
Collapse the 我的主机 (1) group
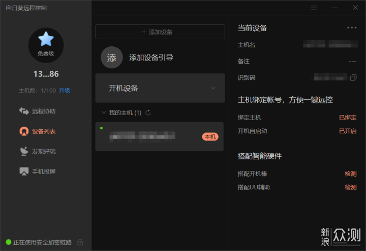104,113
